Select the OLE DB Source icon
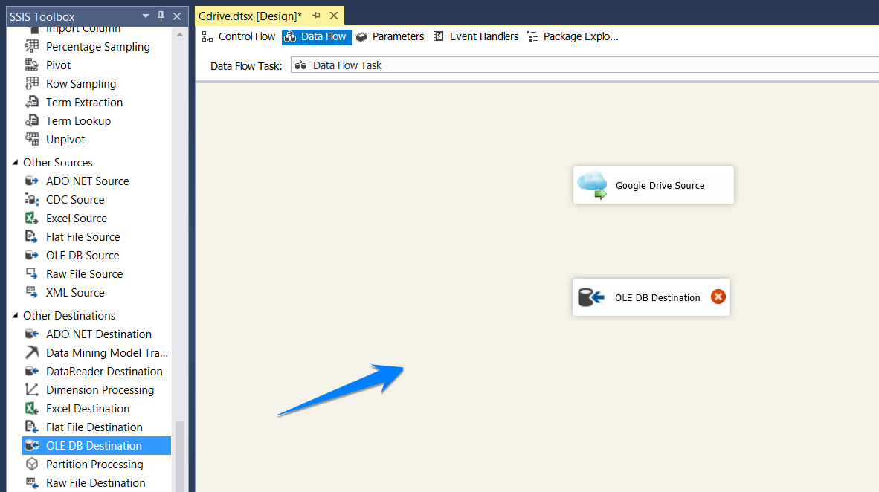 [x=32, y=255]
